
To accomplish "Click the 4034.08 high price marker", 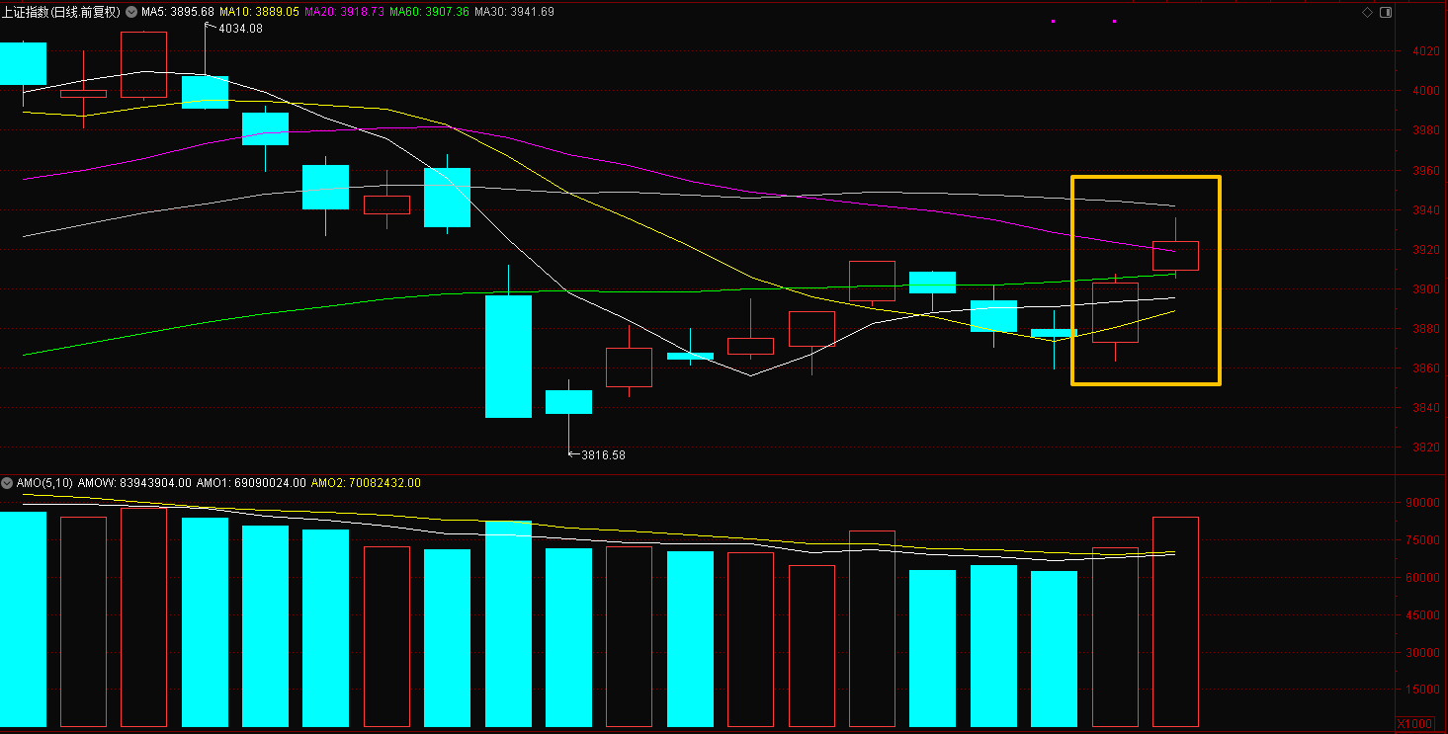I will (240, 29).
